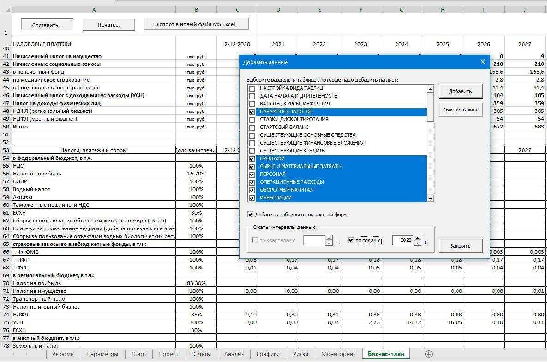Select column D header
Screen dimensions: 547x362
click(x=278, y=10)
